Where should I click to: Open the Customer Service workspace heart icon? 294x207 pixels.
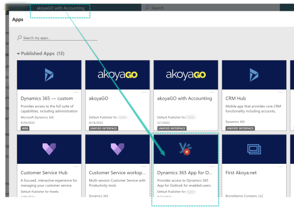(117, 149)
